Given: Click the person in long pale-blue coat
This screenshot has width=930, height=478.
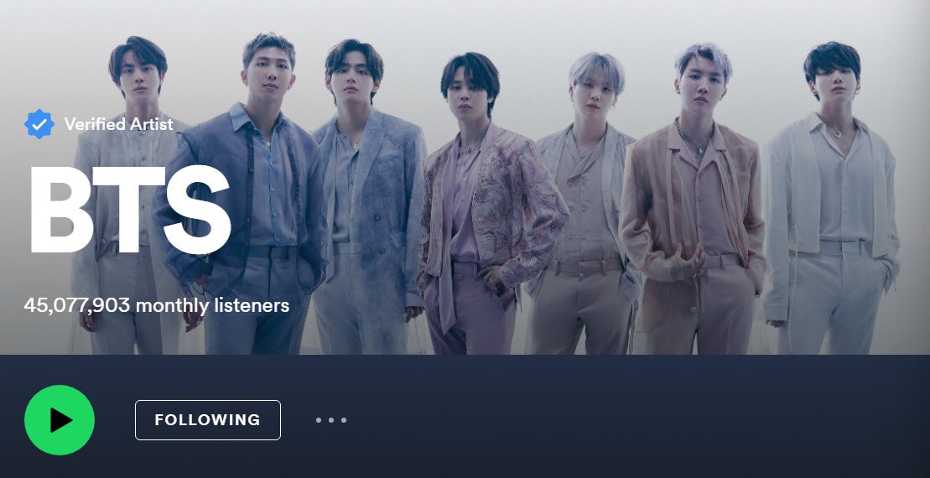Looking at the screenshot, I should 368,195.
